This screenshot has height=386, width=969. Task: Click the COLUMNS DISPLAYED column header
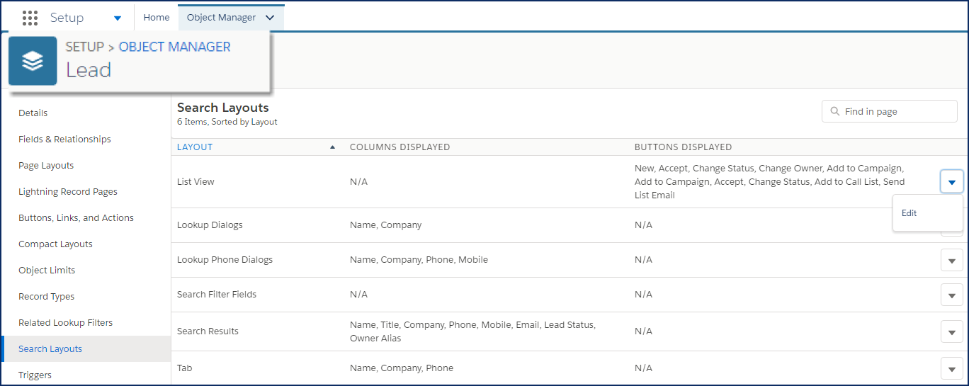click(x=399, y=147)
